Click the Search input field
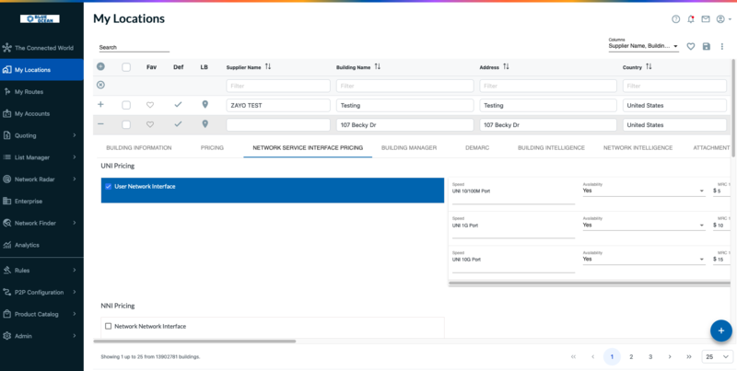The width and height of the screenshot is (737, 371). tap(134, 48)
